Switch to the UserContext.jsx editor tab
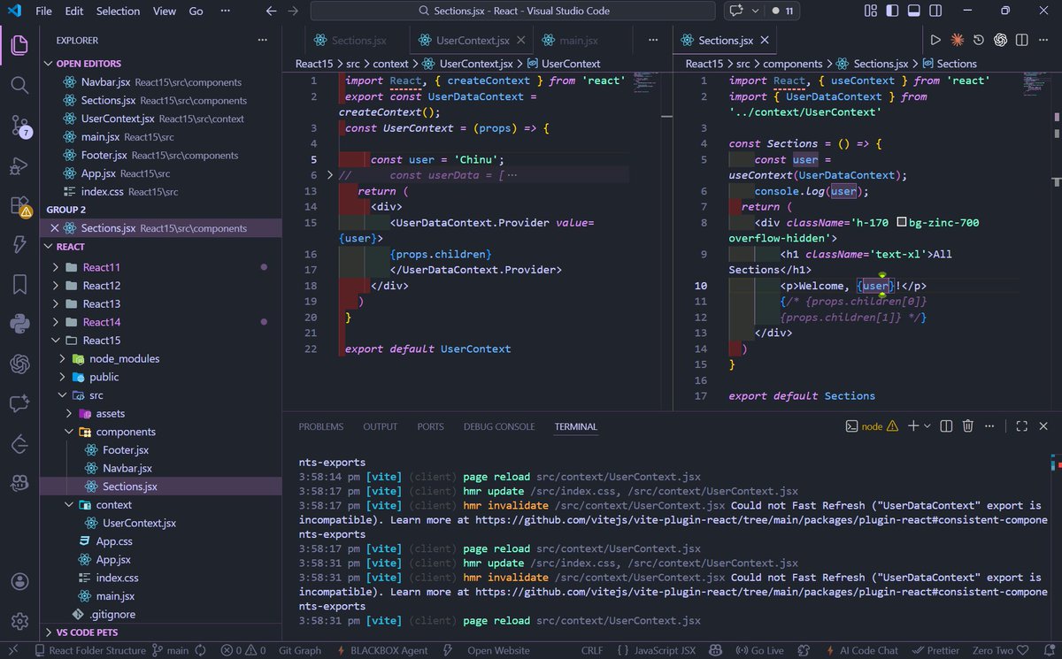 pyautogui.click(x=473, y=41)
